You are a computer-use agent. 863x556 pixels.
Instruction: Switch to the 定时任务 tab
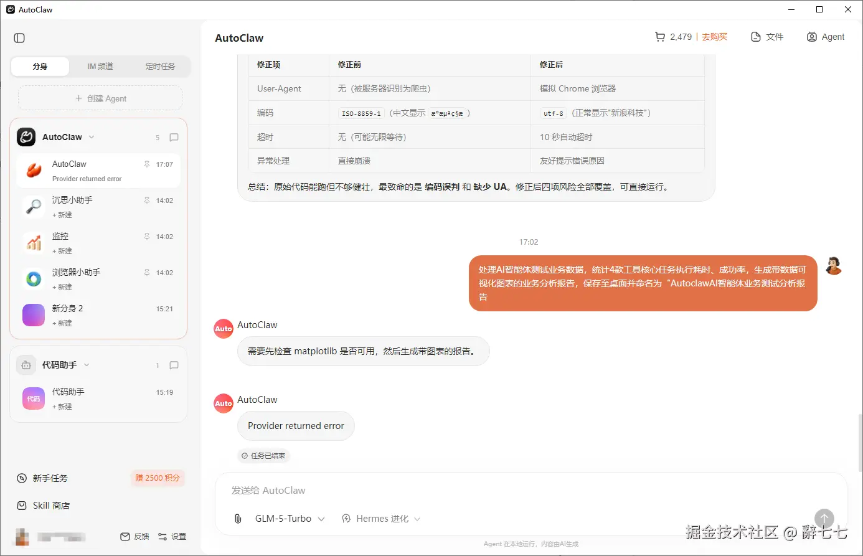tap(160, 67)
